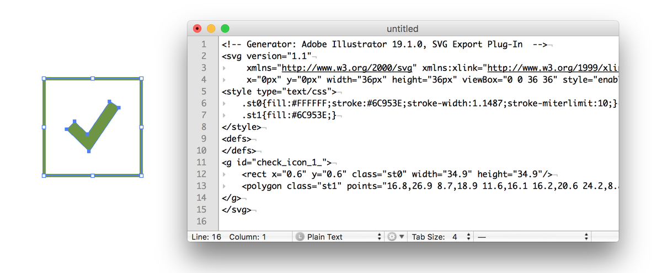Click the viewBox="0 0 36 36" attribute
The height and width of the screenshot is (273, 662).
pos(510,80)
